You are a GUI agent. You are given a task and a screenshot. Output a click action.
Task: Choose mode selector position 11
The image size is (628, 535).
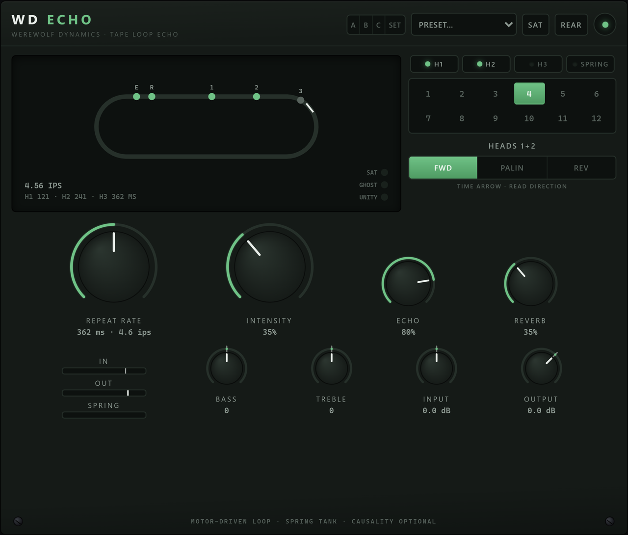[563, 118]
